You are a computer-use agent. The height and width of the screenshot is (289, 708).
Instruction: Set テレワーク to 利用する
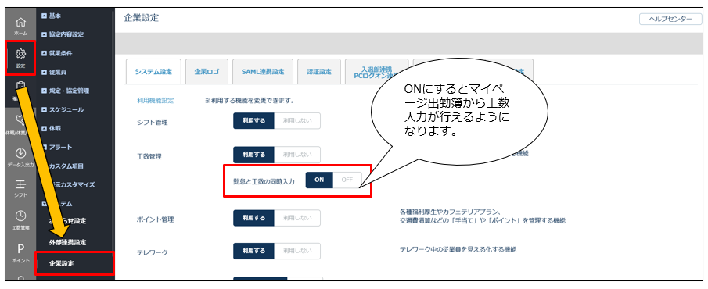pos(253,251)
